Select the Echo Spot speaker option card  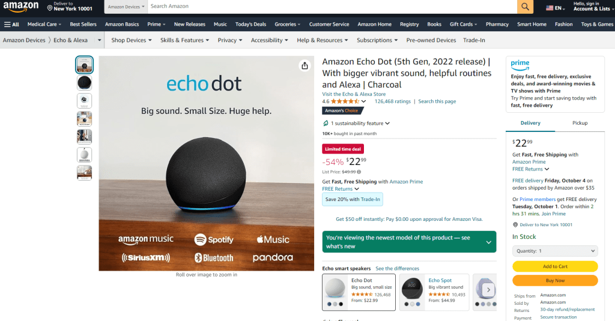pyautogui.click(x=434, y=292)
